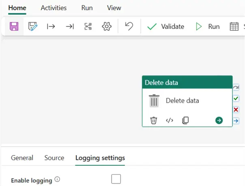Click the red On fail connector

(x=236, y=110)
